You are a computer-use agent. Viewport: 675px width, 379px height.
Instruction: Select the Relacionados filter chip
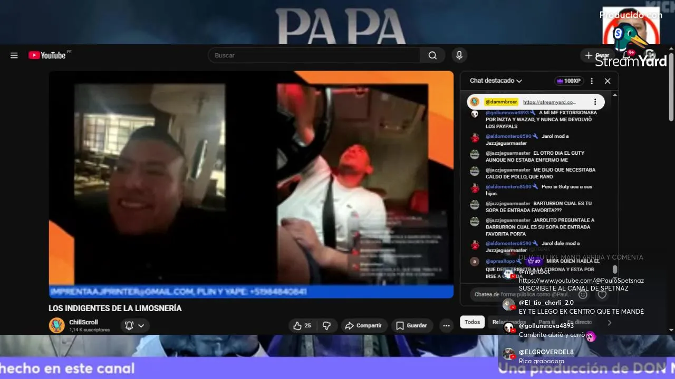point(509,322)
